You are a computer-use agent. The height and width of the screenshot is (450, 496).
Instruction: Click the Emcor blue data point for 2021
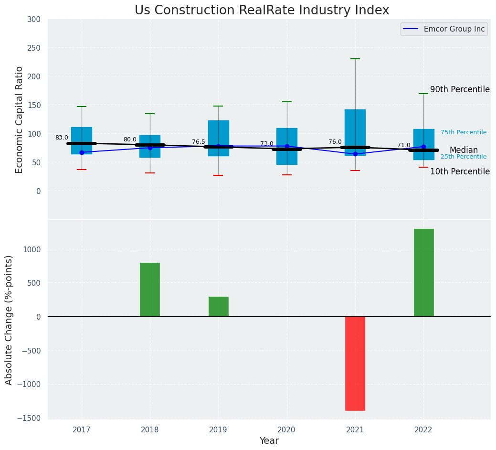click(x=355, y=154)
